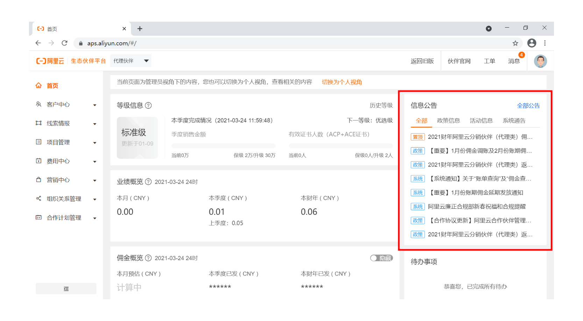Image resolution: width=583 pixels, height=321 pixels.
Task: Click the 季度销售金额 progress bar
Action: 223,145
